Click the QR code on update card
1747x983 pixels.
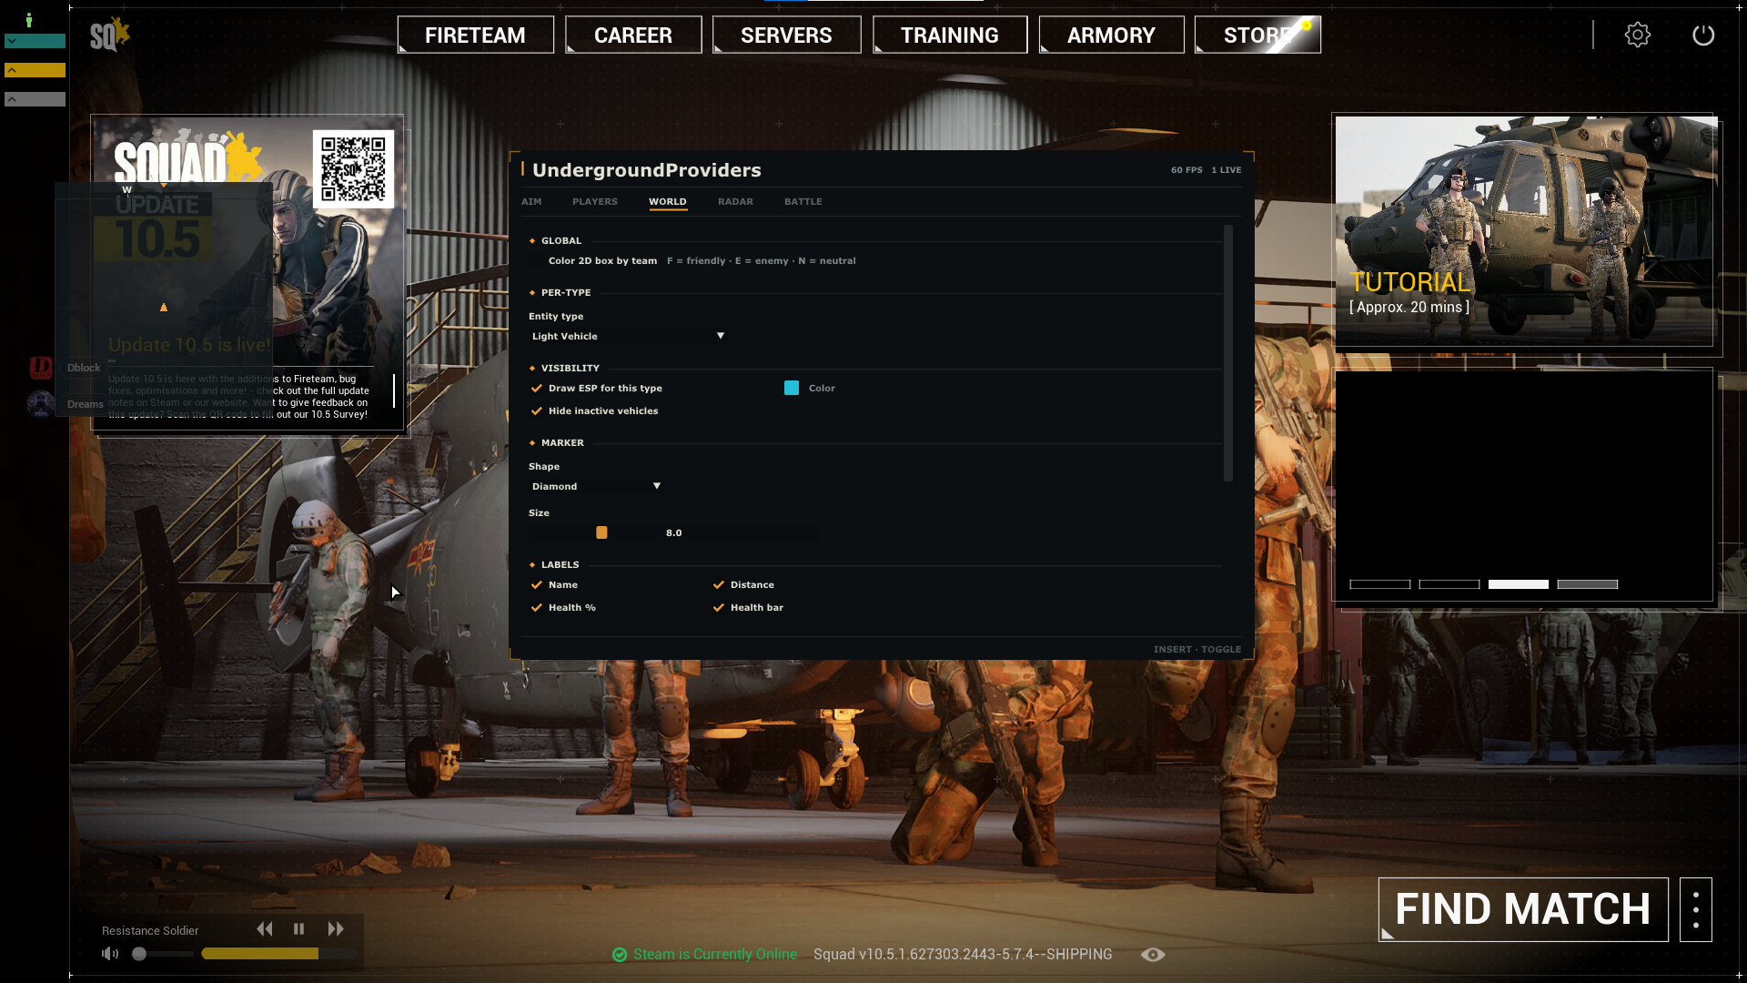(353, 169)
